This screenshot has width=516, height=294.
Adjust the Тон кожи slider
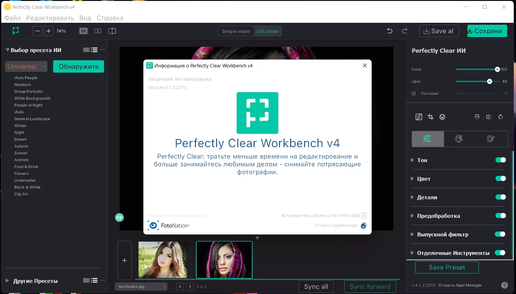(x=478, y=93)
